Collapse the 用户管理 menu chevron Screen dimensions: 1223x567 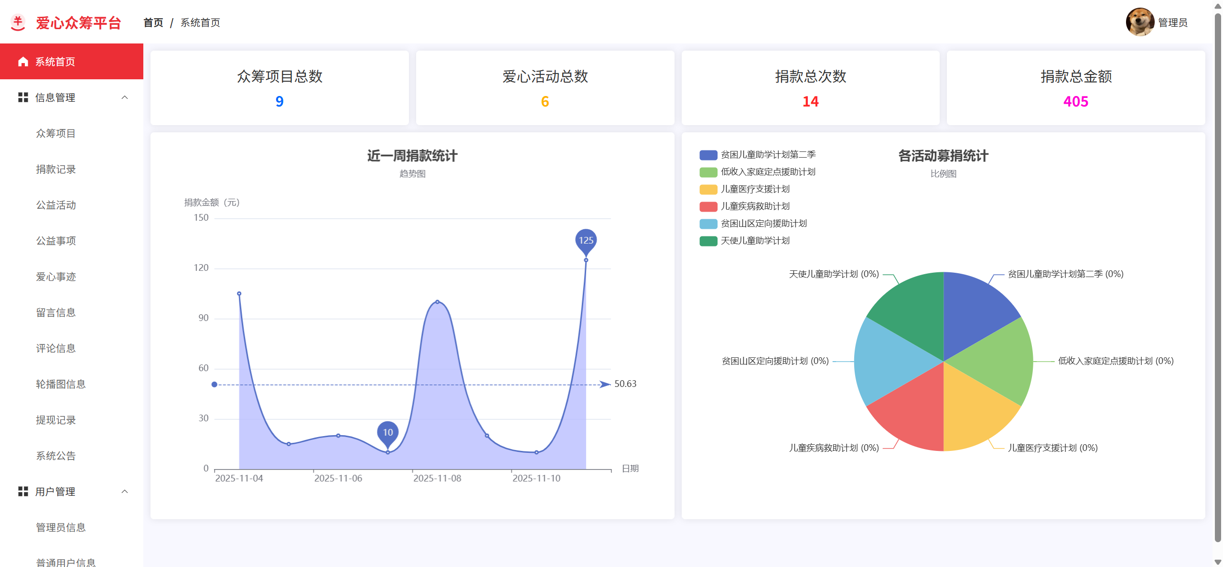125,492
